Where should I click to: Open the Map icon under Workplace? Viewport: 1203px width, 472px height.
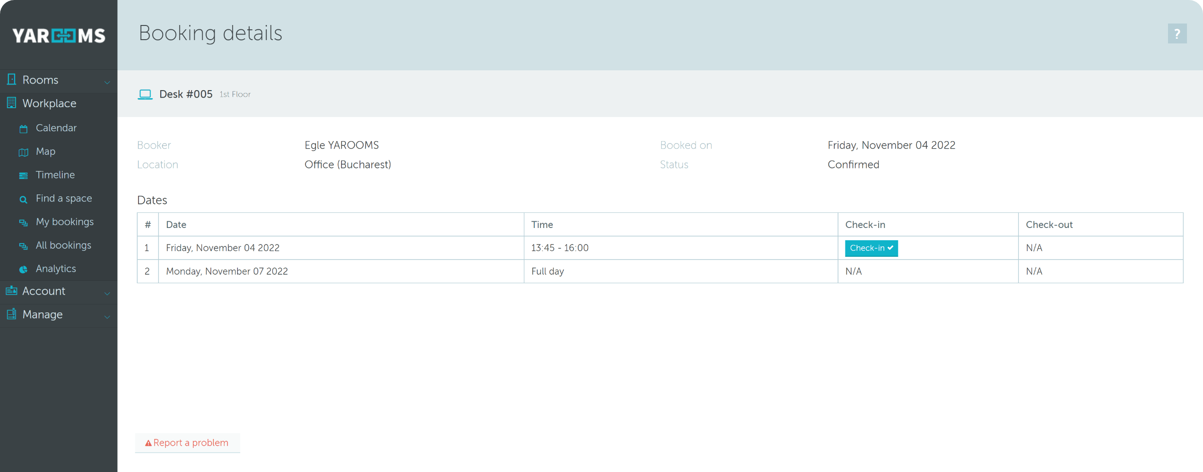pos(23,152)
